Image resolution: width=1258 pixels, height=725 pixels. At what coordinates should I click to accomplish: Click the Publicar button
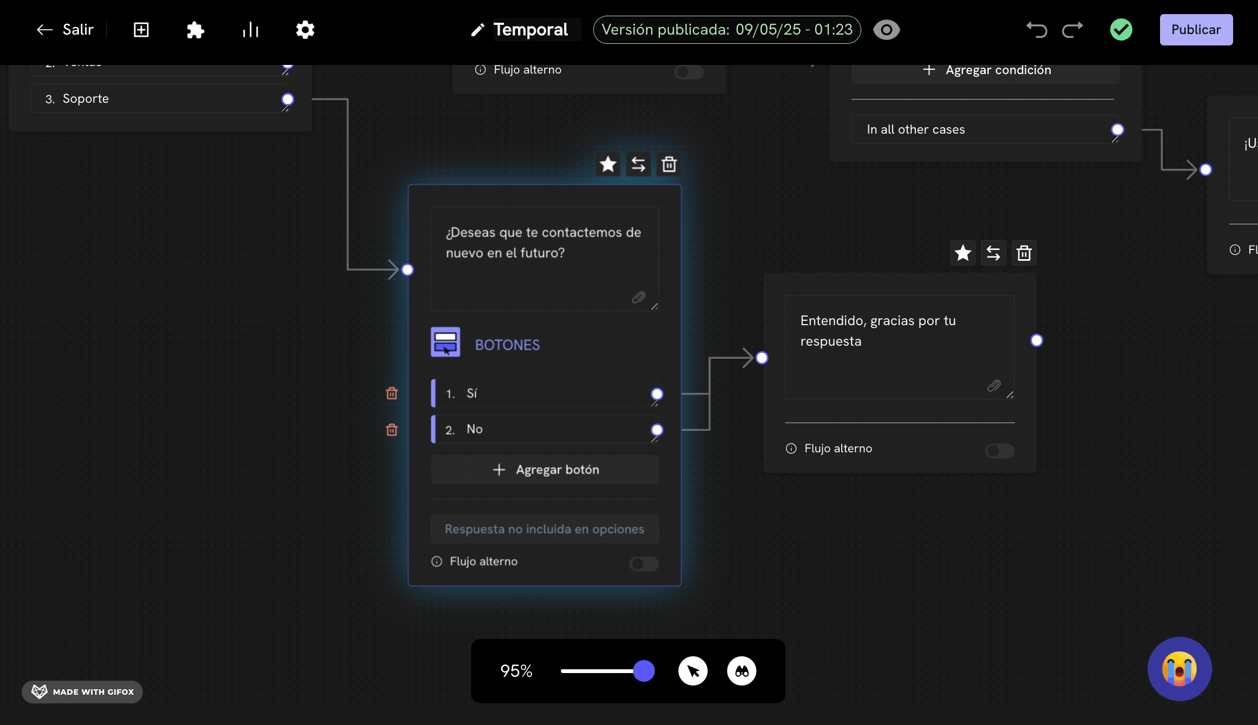(1196, 30)
